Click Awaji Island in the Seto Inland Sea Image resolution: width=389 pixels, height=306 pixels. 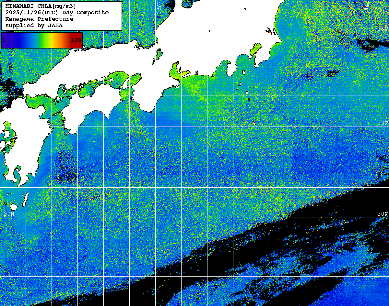(125, 83)
